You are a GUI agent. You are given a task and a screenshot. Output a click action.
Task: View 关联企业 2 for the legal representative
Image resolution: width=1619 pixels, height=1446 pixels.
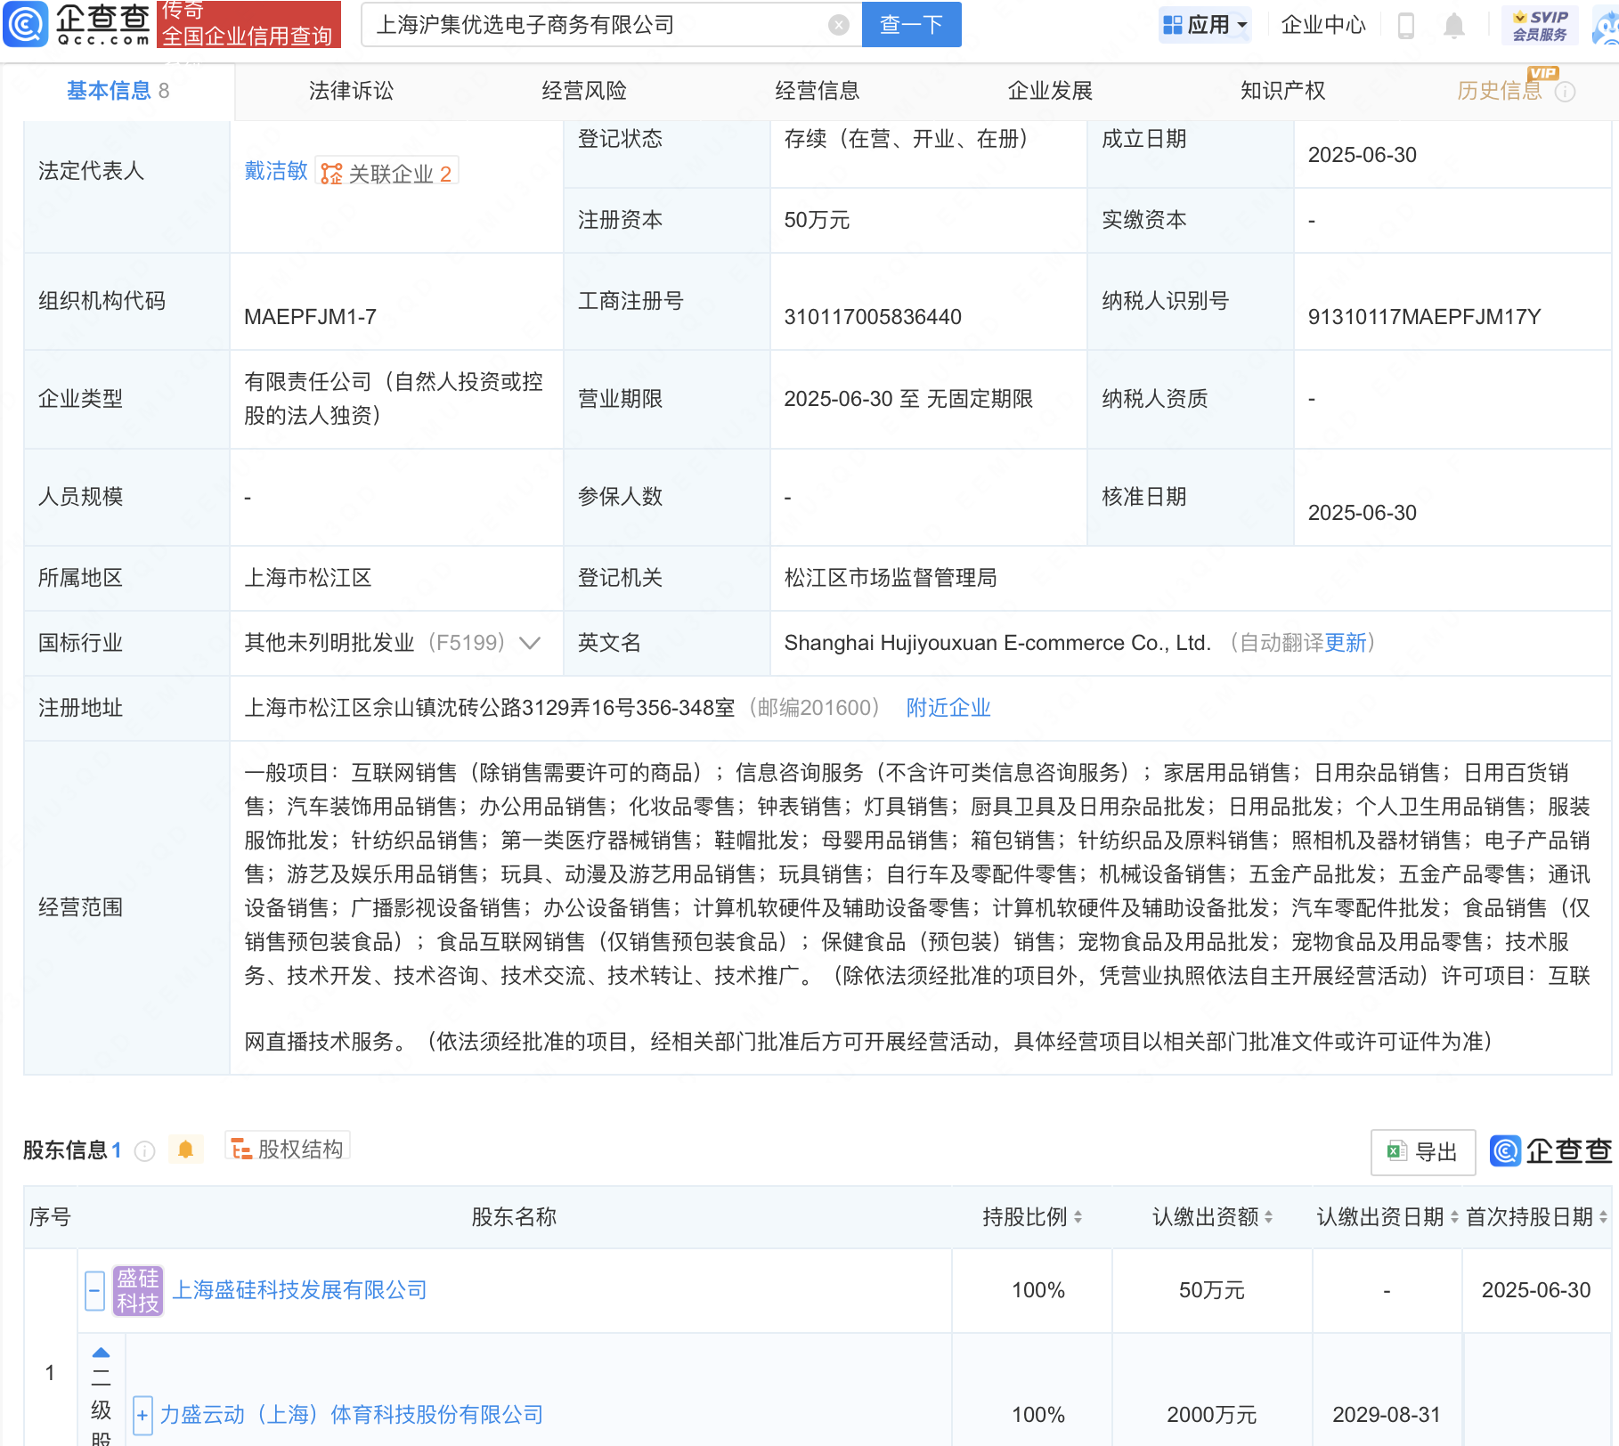[x=386, y=173]
